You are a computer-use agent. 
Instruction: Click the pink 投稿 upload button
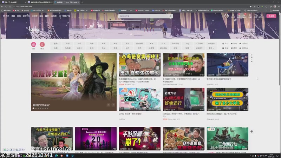(271, 16)
